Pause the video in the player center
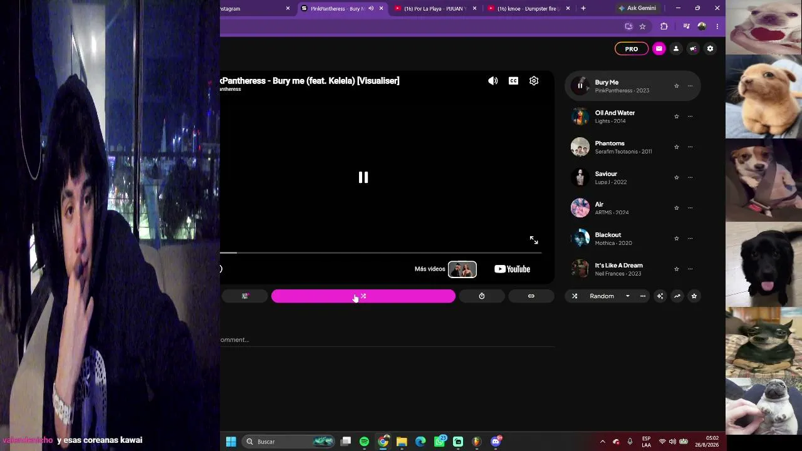This screenshot has height=451, width=802. point(363,177)
